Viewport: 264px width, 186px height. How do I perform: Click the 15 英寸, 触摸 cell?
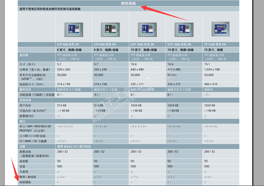[x=214, y=50]
